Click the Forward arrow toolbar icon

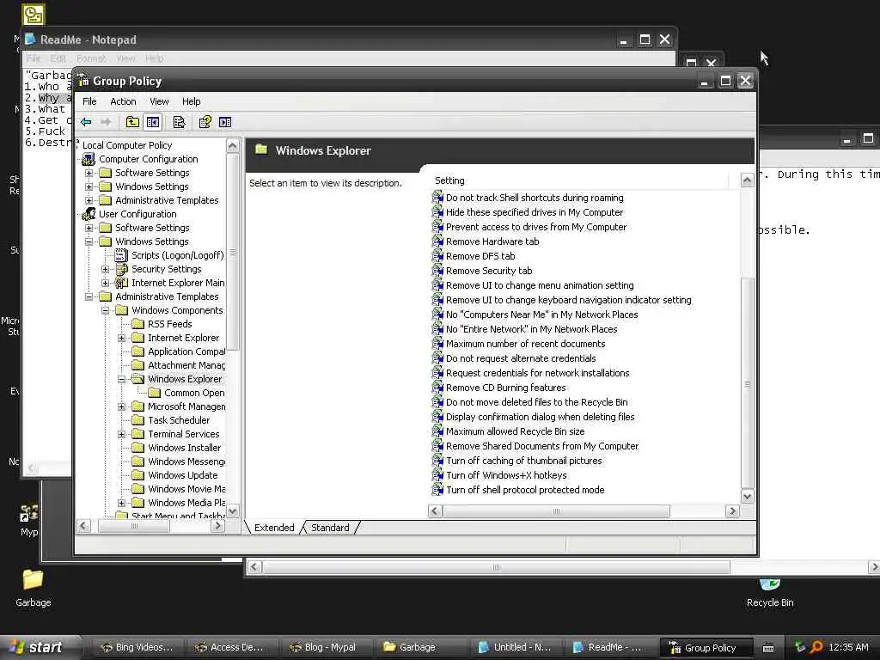[106, 122]
